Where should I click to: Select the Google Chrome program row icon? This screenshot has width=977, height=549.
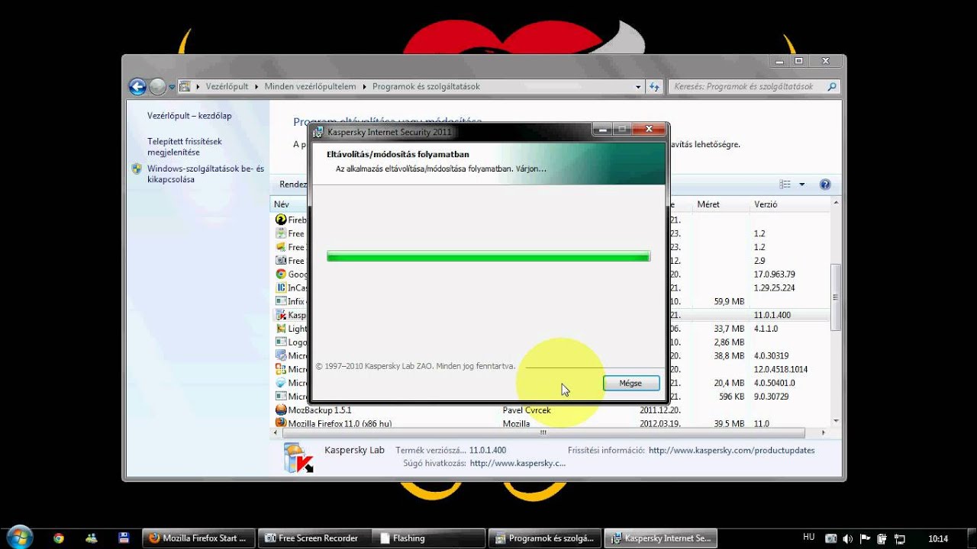pos(281,274)
